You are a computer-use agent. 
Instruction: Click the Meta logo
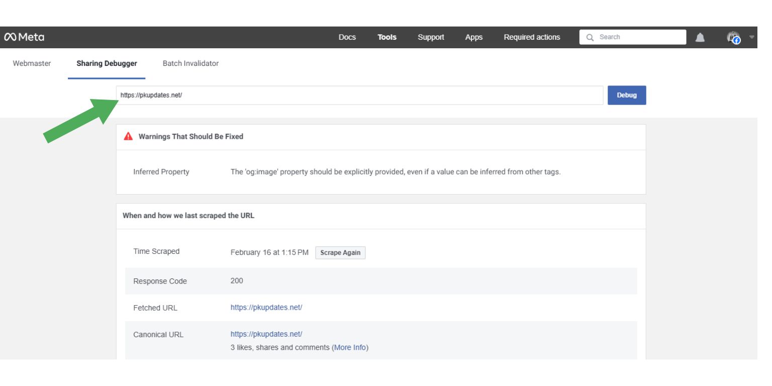point(24,37)
